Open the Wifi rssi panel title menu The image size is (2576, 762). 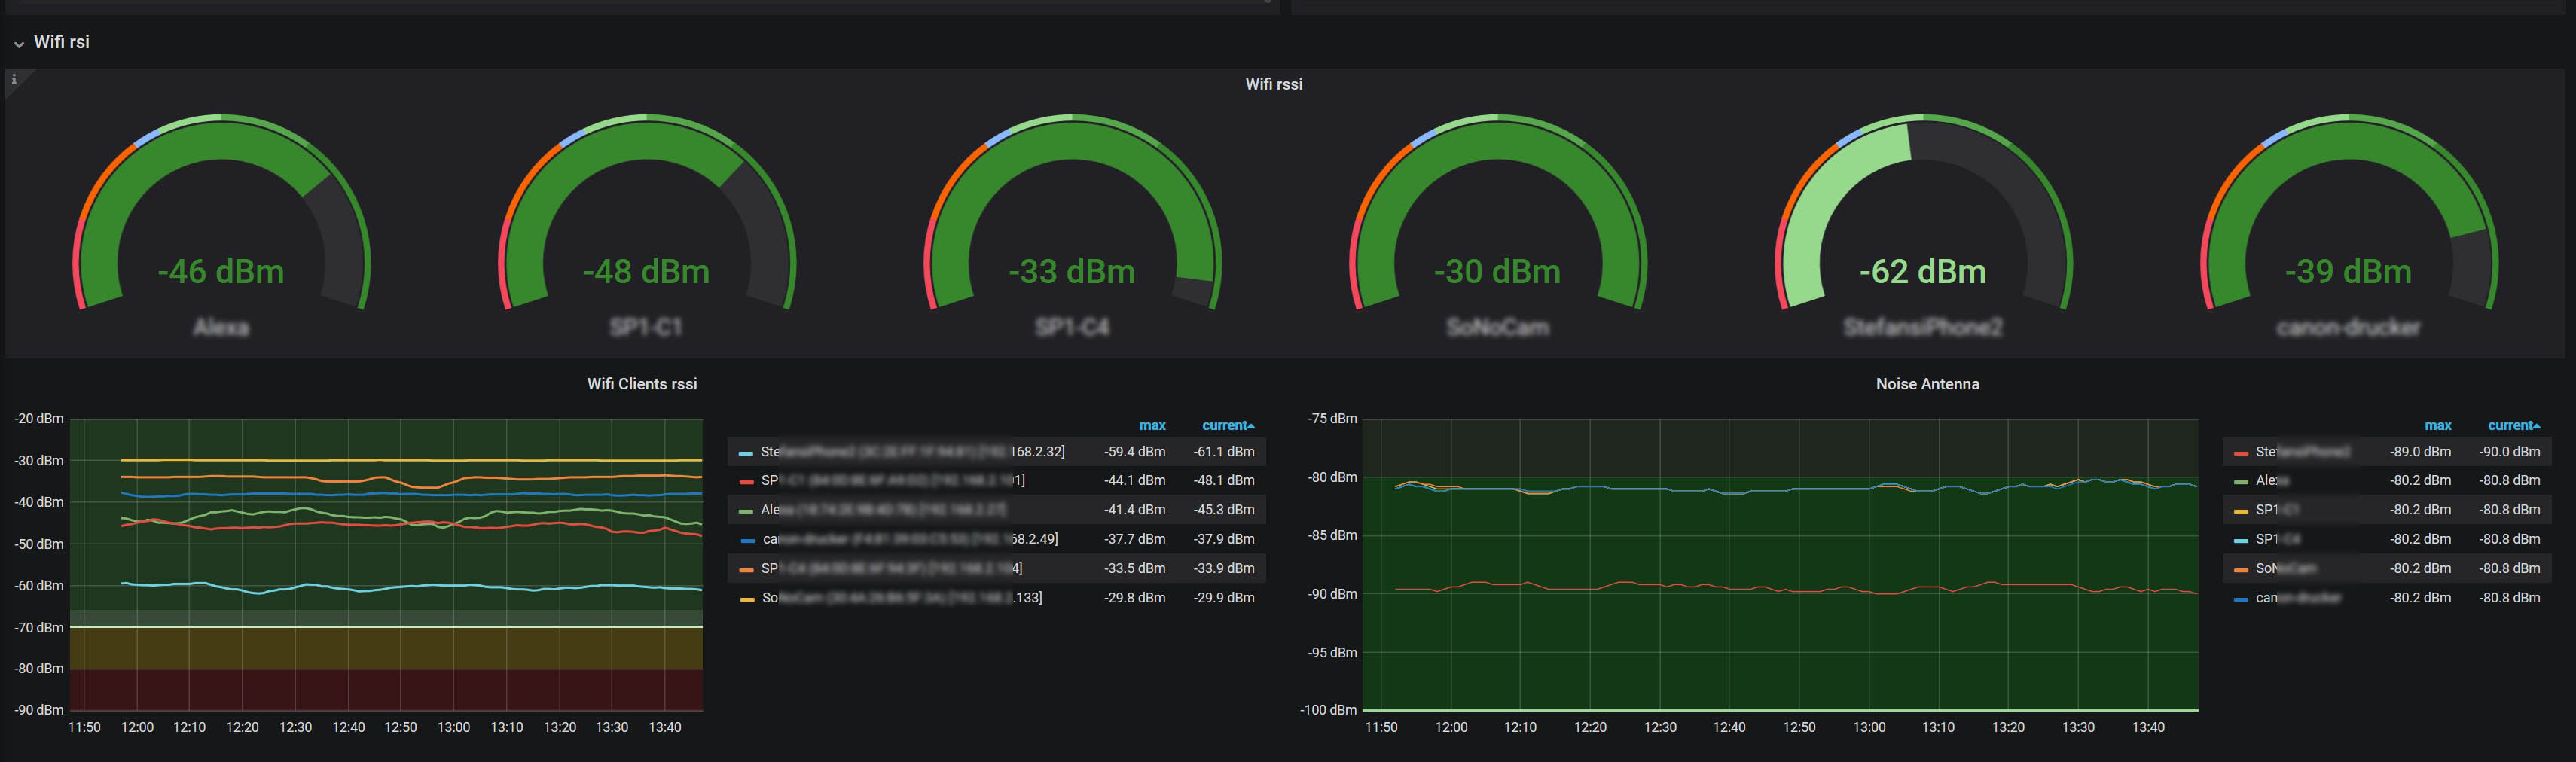point(1273,84)
